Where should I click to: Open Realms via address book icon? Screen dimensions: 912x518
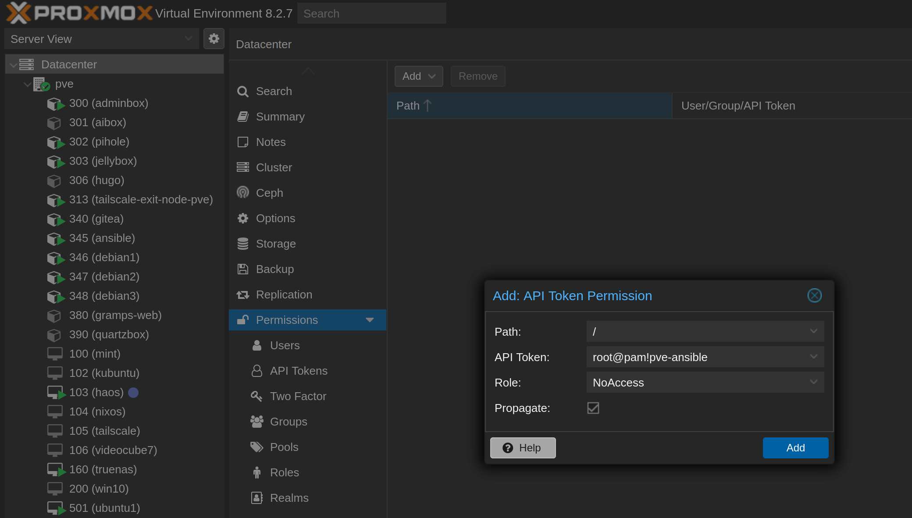pyautogui.click(x=257, y=498)
